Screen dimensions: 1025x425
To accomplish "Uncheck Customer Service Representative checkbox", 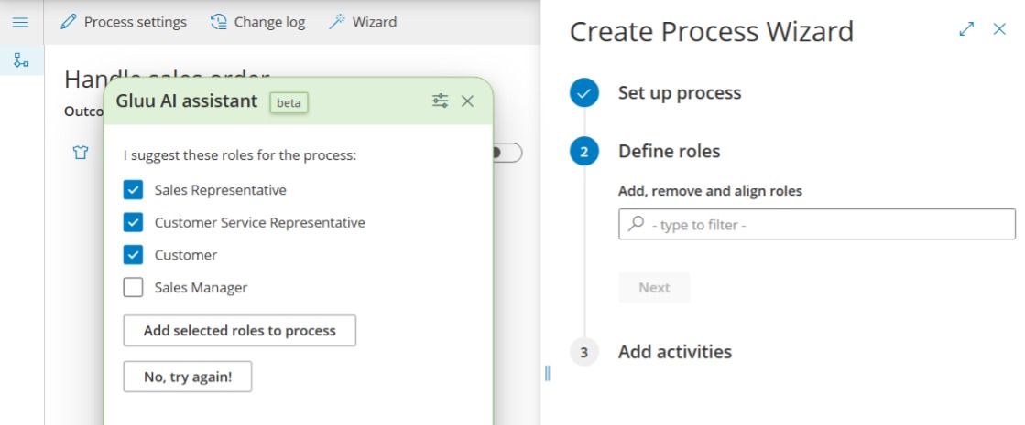I will tap(134, 222).
